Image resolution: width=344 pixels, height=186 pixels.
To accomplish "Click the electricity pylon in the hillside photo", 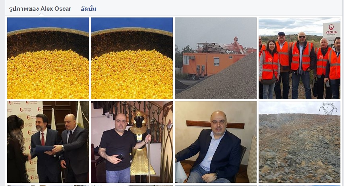I will 328,109.
